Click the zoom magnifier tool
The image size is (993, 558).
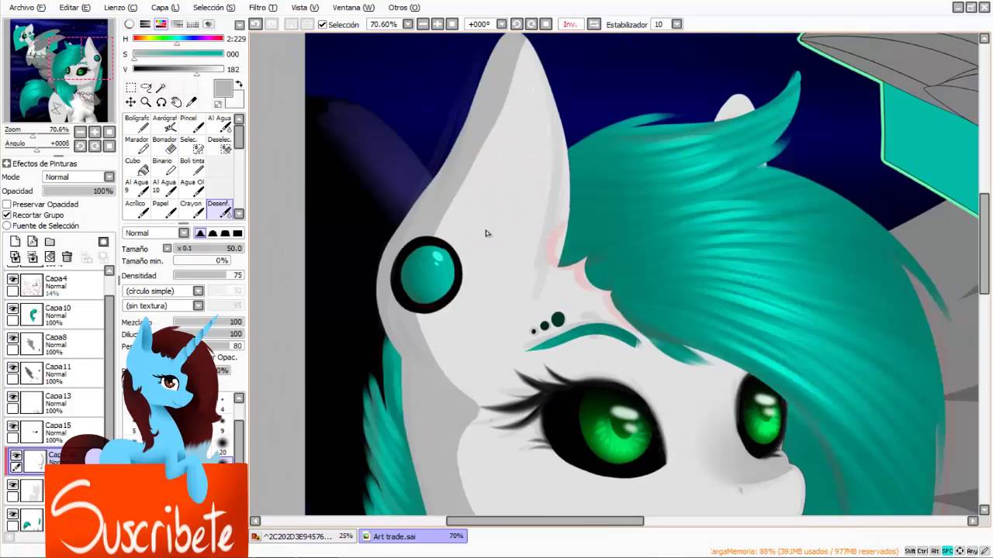click(146, 102)
